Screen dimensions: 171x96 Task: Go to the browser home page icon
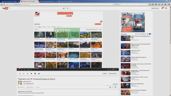pyautogui.click(x=162, y=5)
